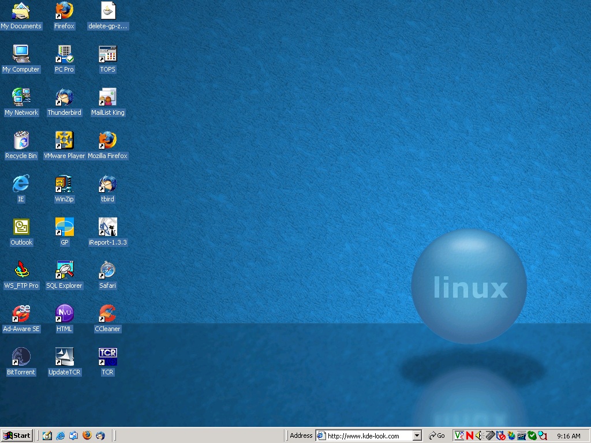This screenshot has width=591, height=443.
Task: Open the VNC tray icon
Action: point(459,436)
